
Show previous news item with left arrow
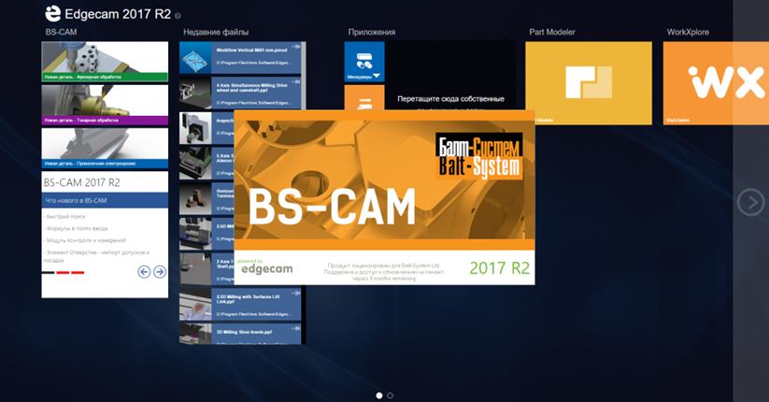pos(144,271)
